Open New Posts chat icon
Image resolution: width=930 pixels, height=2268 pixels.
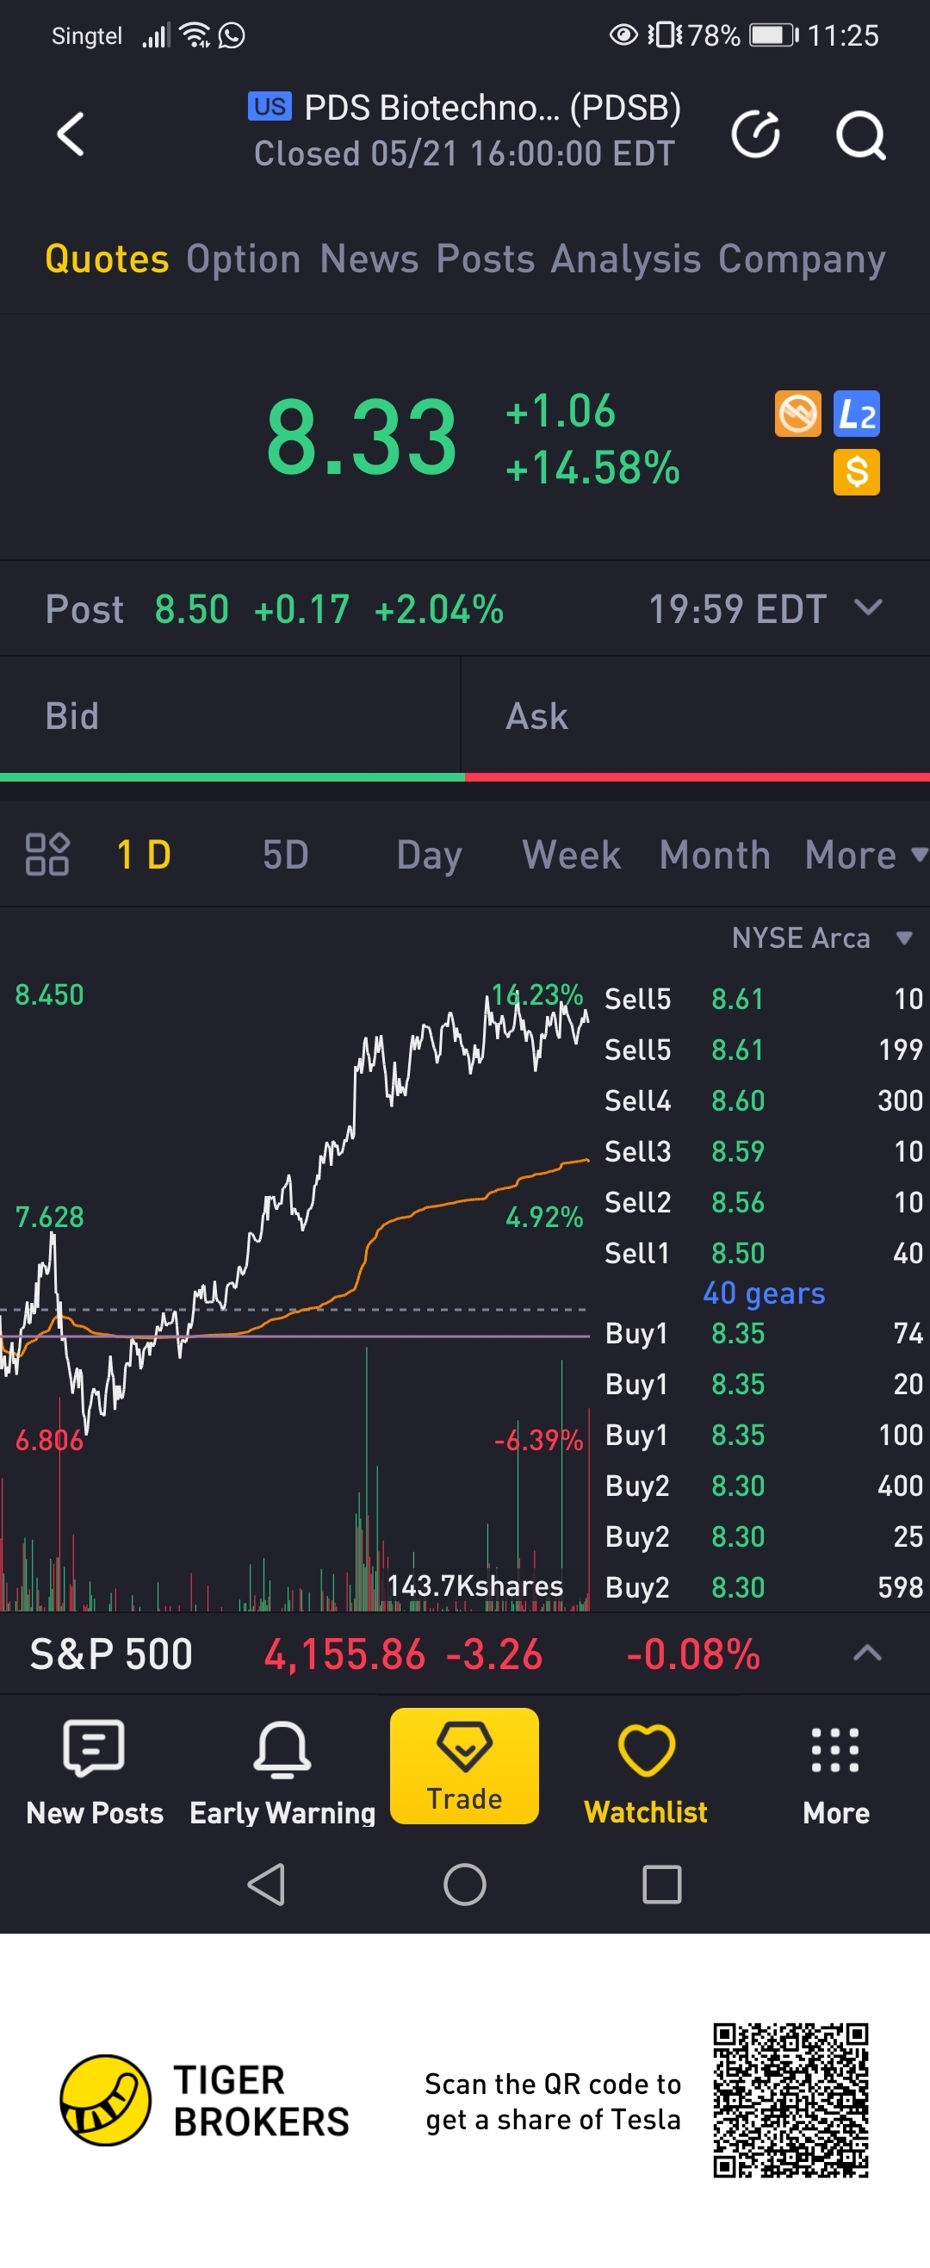(94, 1748)
